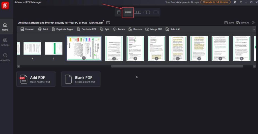Click Upgrade to Full Version button

point(215,2)
